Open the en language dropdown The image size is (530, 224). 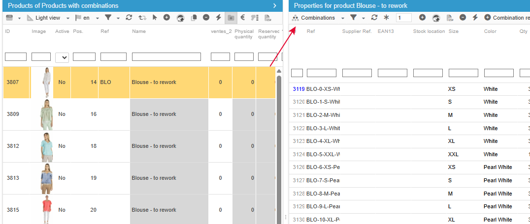tap(97, 18)
